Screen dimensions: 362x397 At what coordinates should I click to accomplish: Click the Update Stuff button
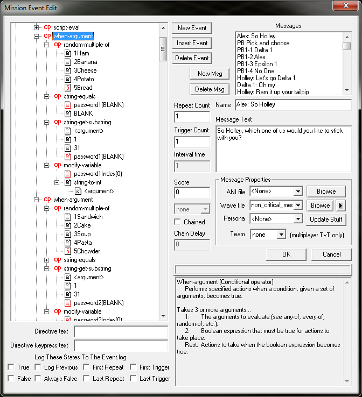pyautogui.click(x=326, y=219)
